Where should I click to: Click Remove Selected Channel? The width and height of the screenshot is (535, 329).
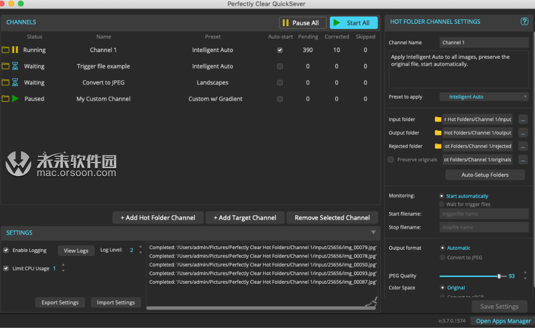coord(332,217)
